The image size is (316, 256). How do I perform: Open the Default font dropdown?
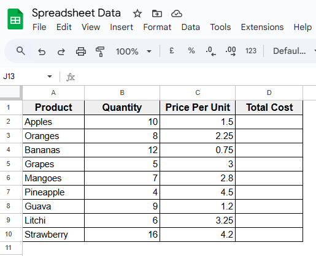coord(294,51)
